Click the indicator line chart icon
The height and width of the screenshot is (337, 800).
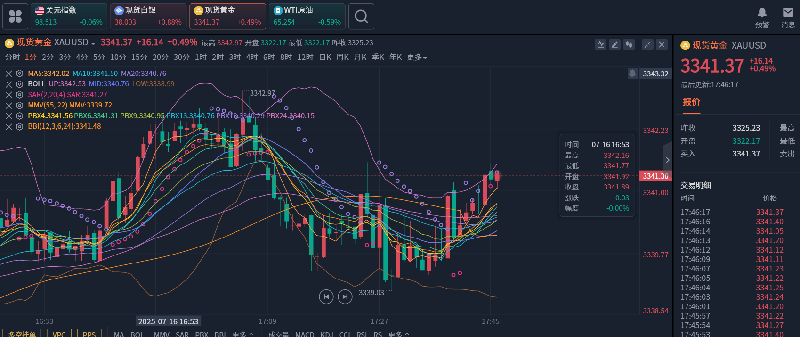point(600,45)
